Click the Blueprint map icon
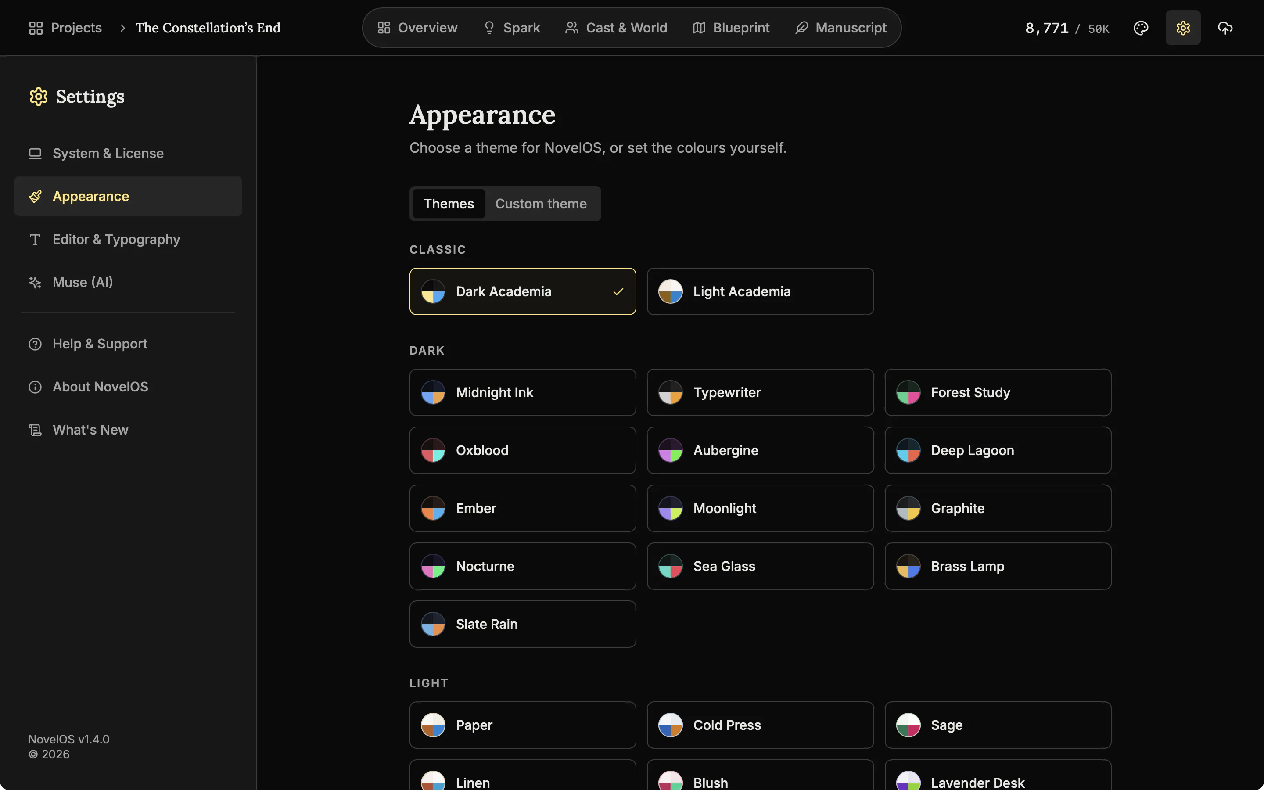Image resolution: width=1264 pixels, height=790 pixels. pyautogui.click(x=699, y=28)
